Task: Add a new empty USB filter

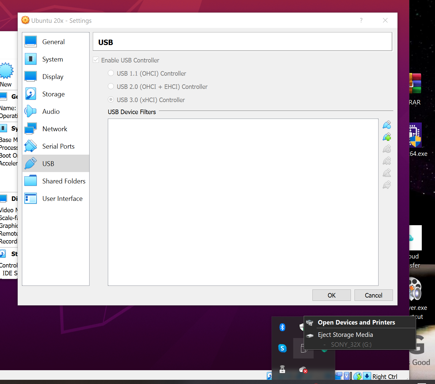Action: tap(387, 125)
